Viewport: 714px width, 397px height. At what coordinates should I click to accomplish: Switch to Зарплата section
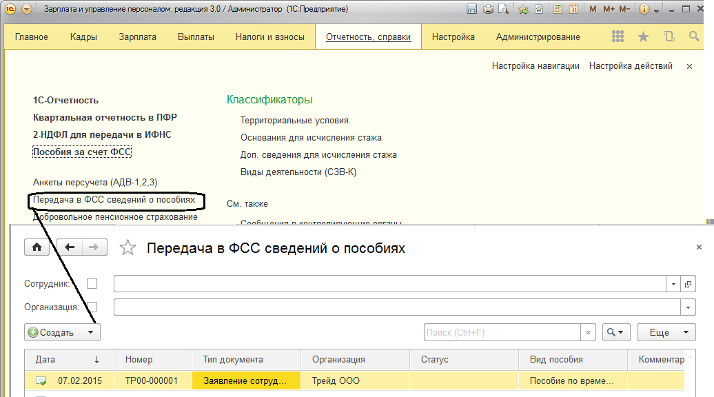138,37
